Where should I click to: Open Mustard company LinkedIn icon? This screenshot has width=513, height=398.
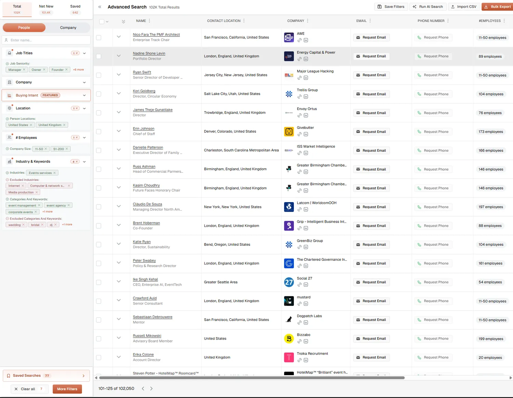point(306,304)
